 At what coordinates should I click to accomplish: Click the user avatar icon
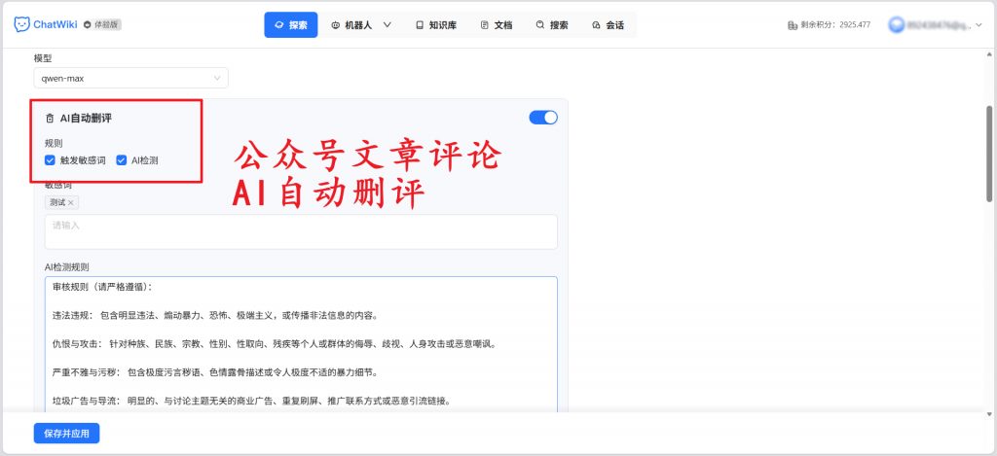click(x=897, y=24)
